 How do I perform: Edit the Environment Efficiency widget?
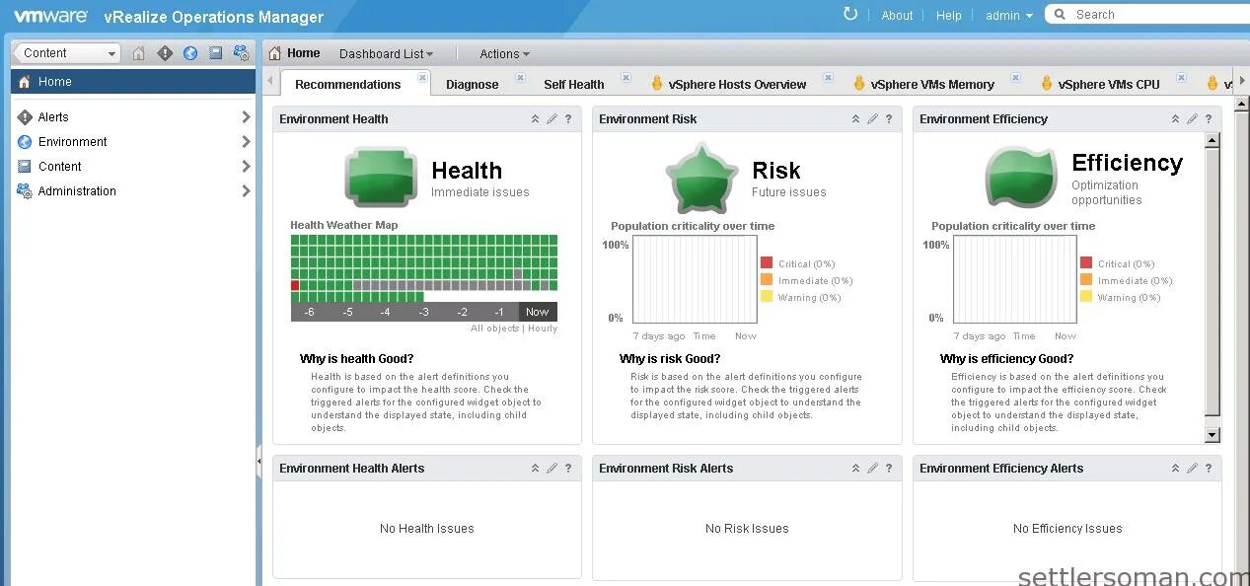tap(1192, 119)
